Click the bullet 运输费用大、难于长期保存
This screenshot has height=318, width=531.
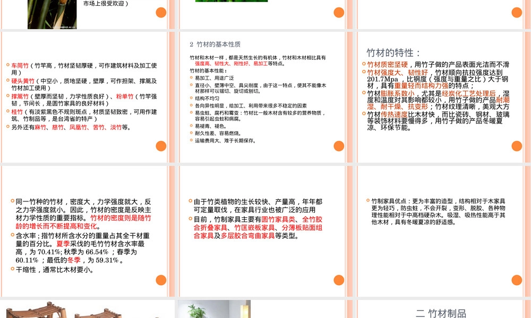click(225, 140)
